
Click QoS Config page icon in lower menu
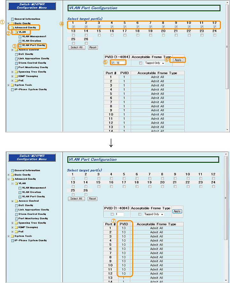coord(16,205)
